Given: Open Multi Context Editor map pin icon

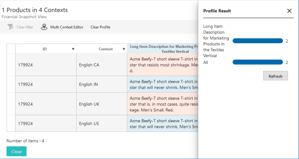Looking at the screenshot, I should [x=44, y=27].
